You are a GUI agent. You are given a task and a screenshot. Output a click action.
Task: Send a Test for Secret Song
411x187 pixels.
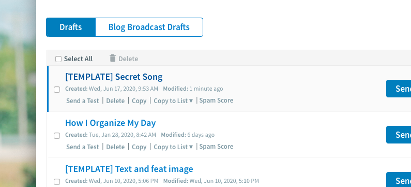coord(83,101)
